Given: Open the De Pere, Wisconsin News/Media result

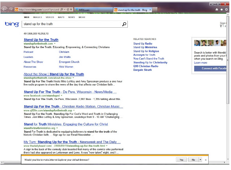Looking at the screenshot, I should point(70,92).
